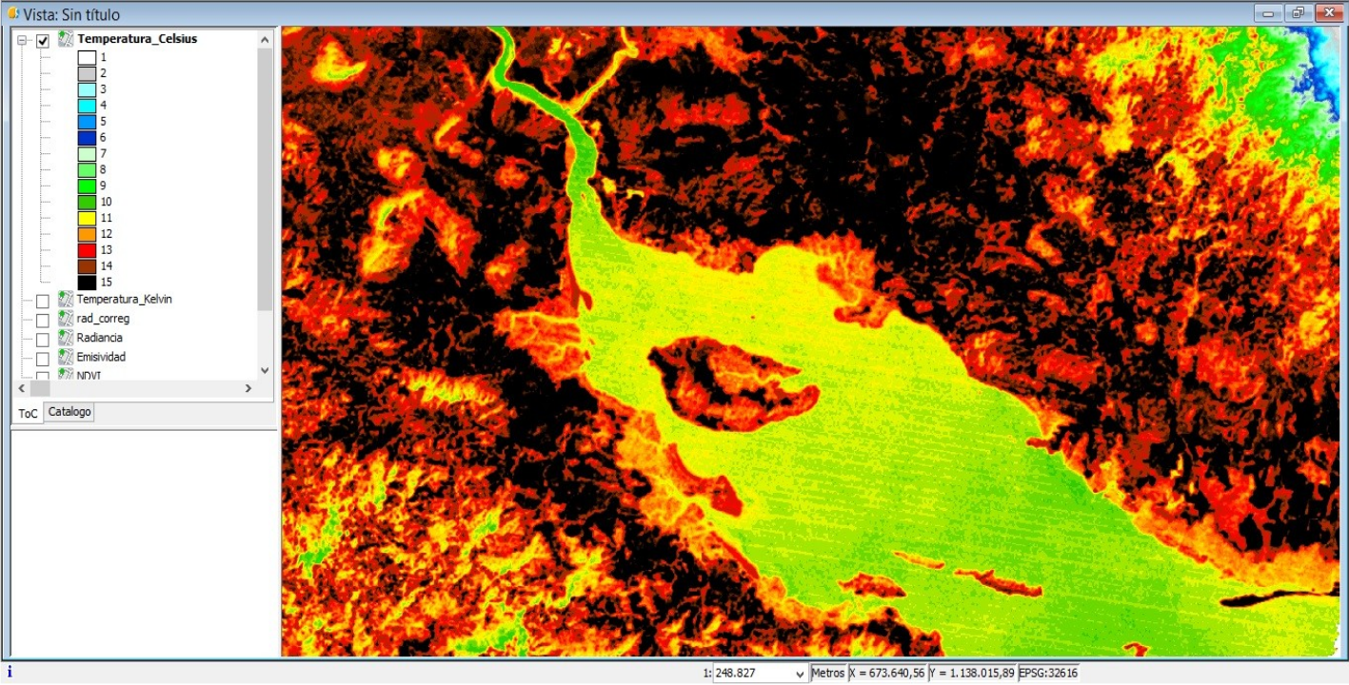Turn on the Radiancia layer checkbox

[x=43, y=340]
